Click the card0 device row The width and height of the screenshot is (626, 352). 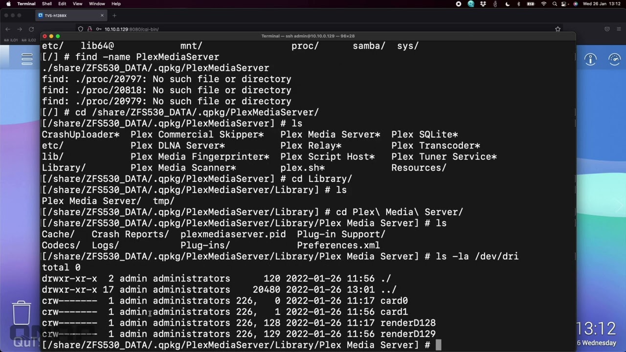[225, 301]
